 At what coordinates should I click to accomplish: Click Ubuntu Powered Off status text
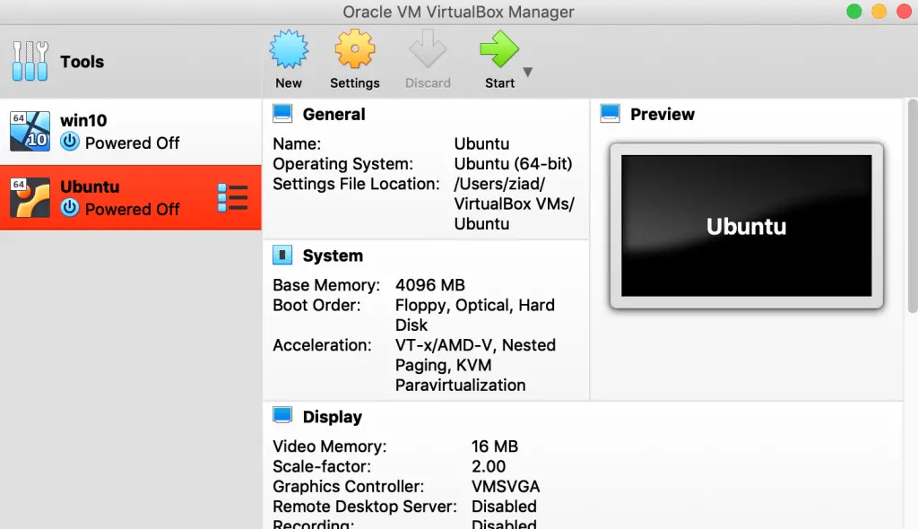[x=133, y=209]
